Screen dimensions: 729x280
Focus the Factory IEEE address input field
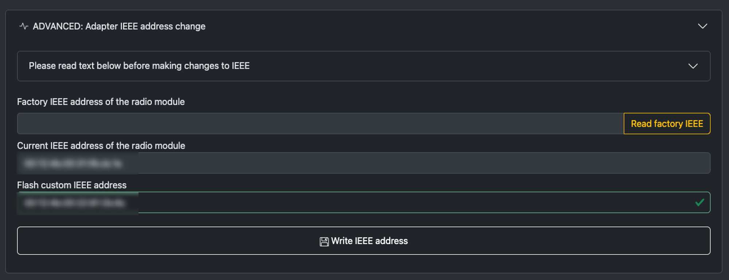point(320,123)
